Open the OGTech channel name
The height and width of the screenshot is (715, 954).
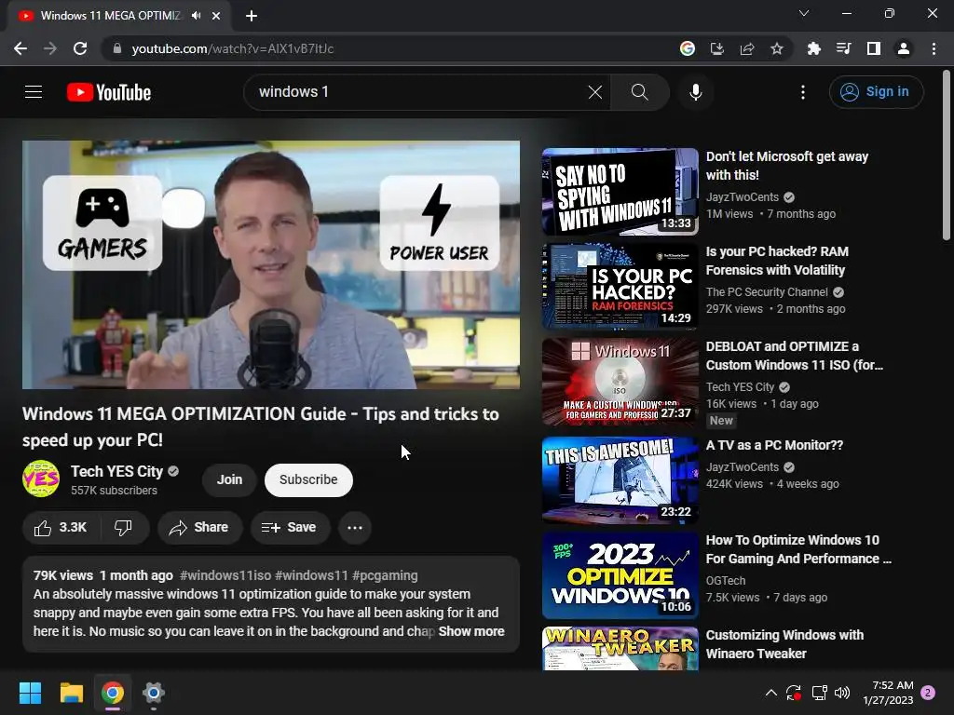pos(725,581)
